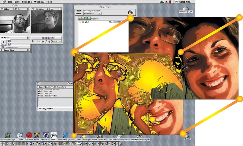
Task: Open the Edit menu
Action: (17, 2)
